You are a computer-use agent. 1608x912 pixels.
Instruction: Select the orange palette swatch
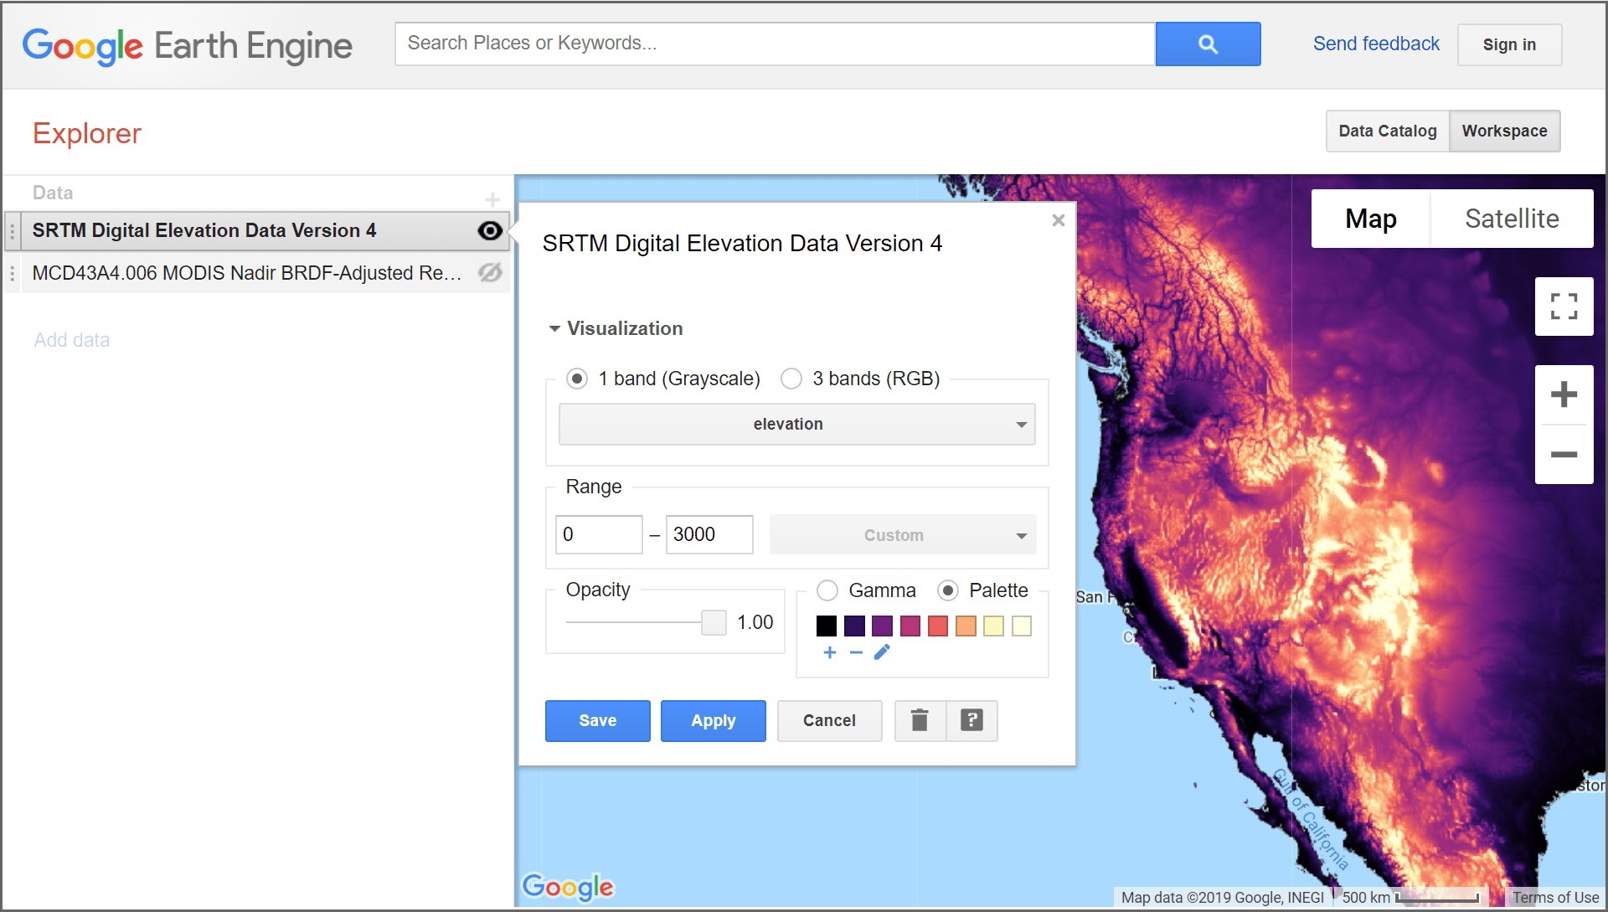pos(966,626)
